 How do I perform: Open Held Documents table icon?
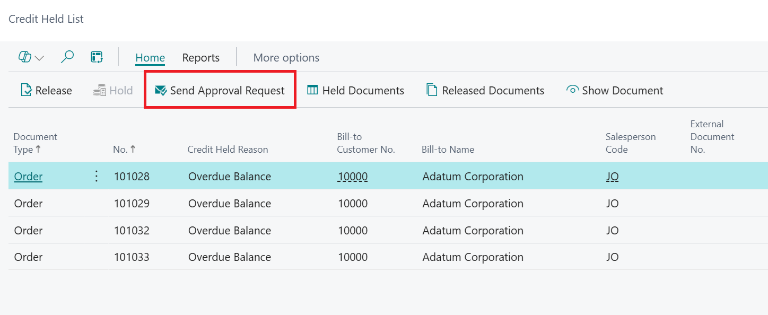pos(312,90)
